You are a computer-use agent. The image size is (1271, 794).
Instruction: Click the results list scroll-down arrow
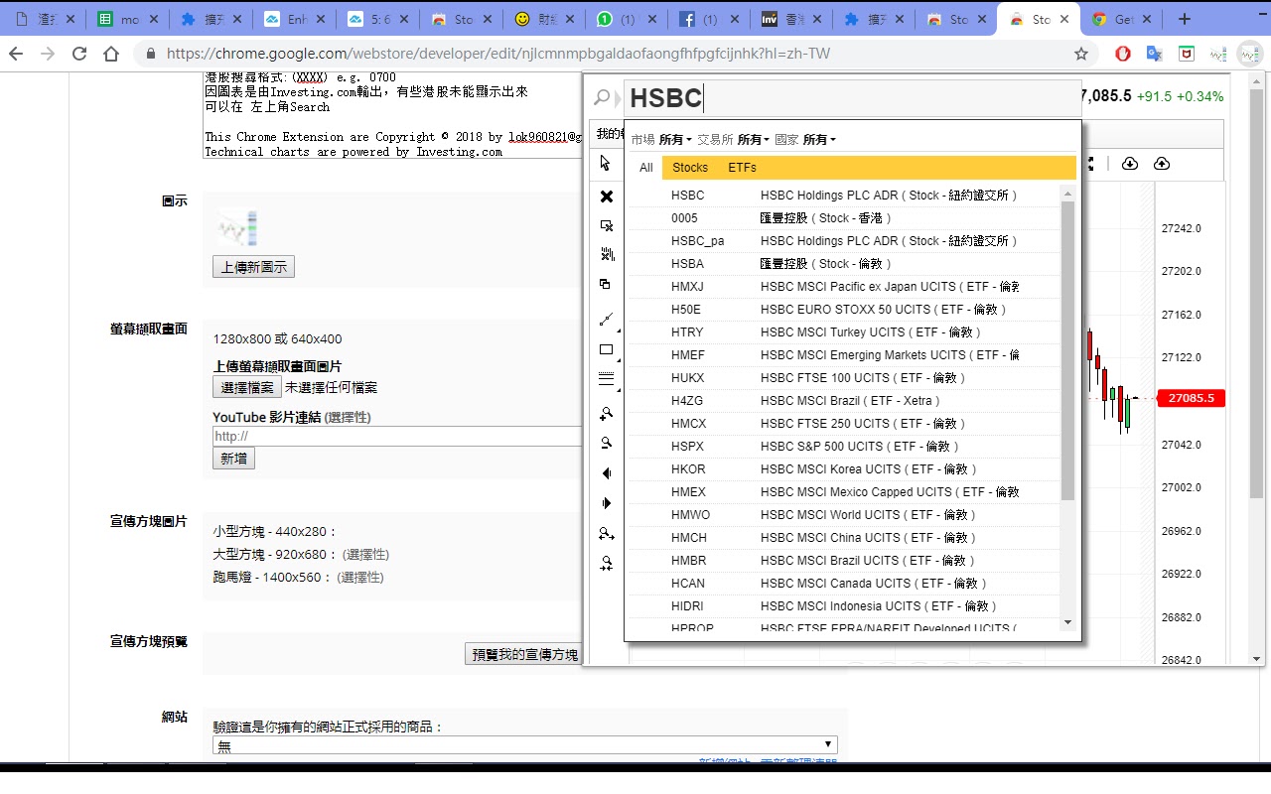(x=1068, y=622)
